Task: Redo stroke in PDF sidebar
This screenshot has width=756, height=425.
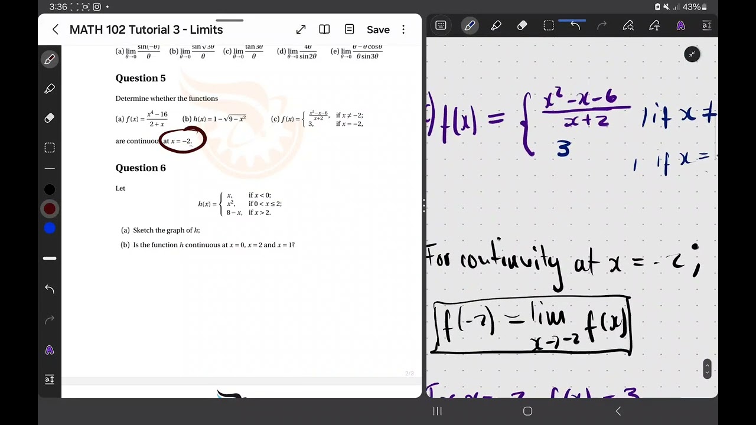Action: point(50,319)
